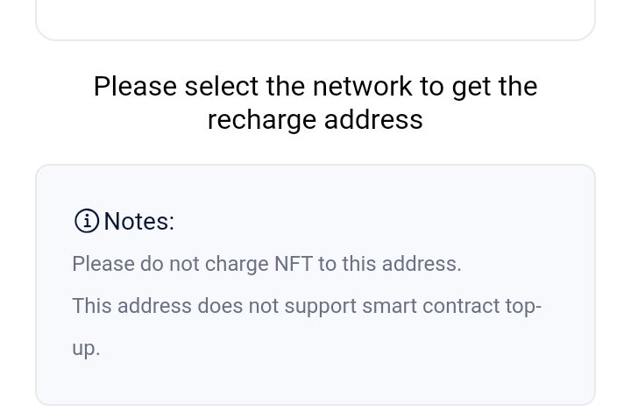Select the "Please do not charge NFT" note
Viewport: 631px width, 412px height.
point(266,264)
